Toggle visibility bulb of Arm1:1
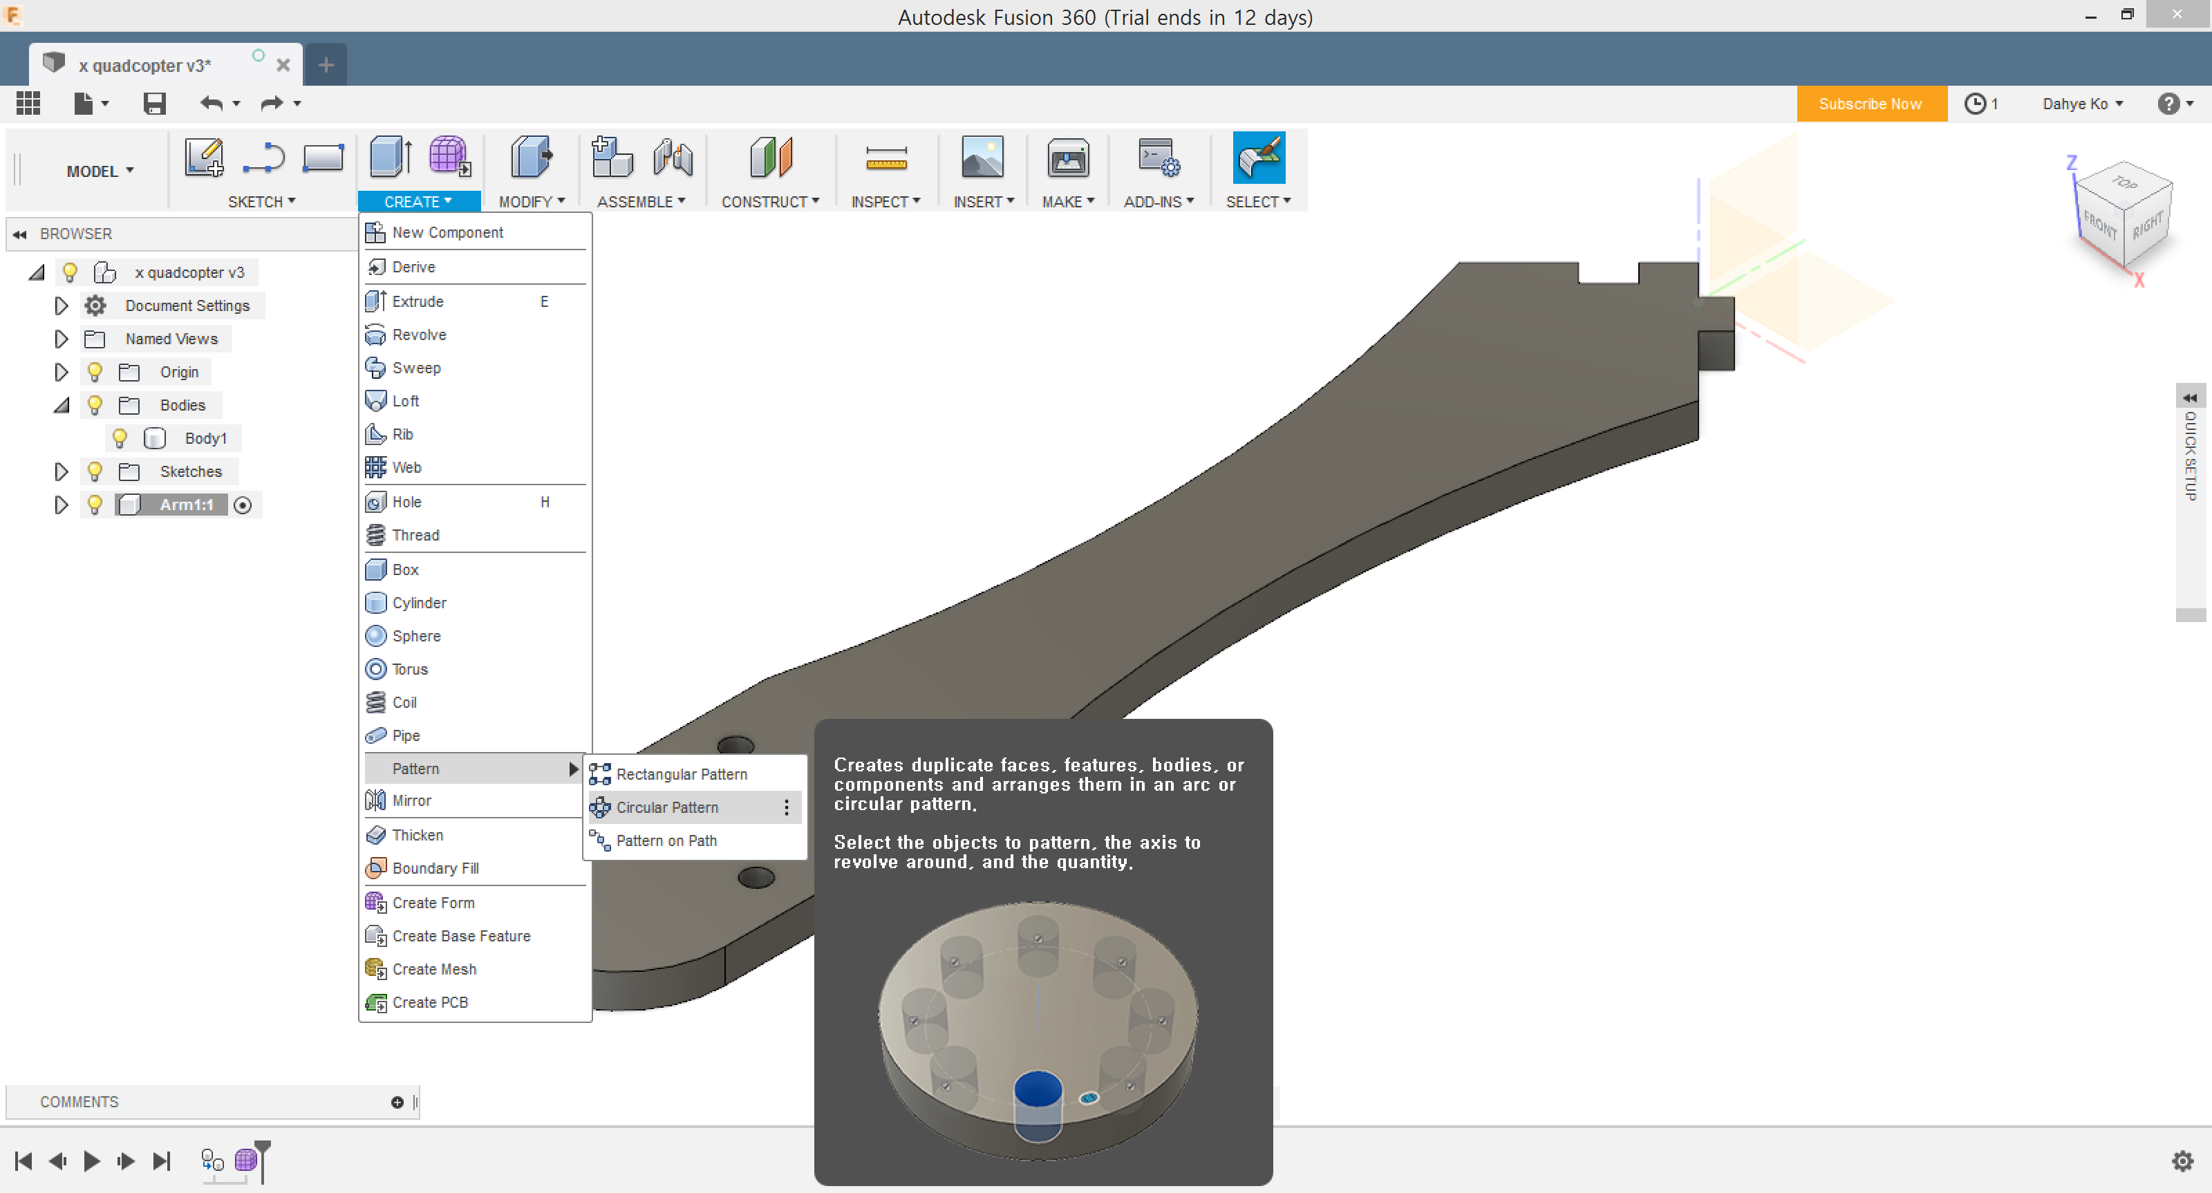2212x1193 pixels. (x=95, y=505)
